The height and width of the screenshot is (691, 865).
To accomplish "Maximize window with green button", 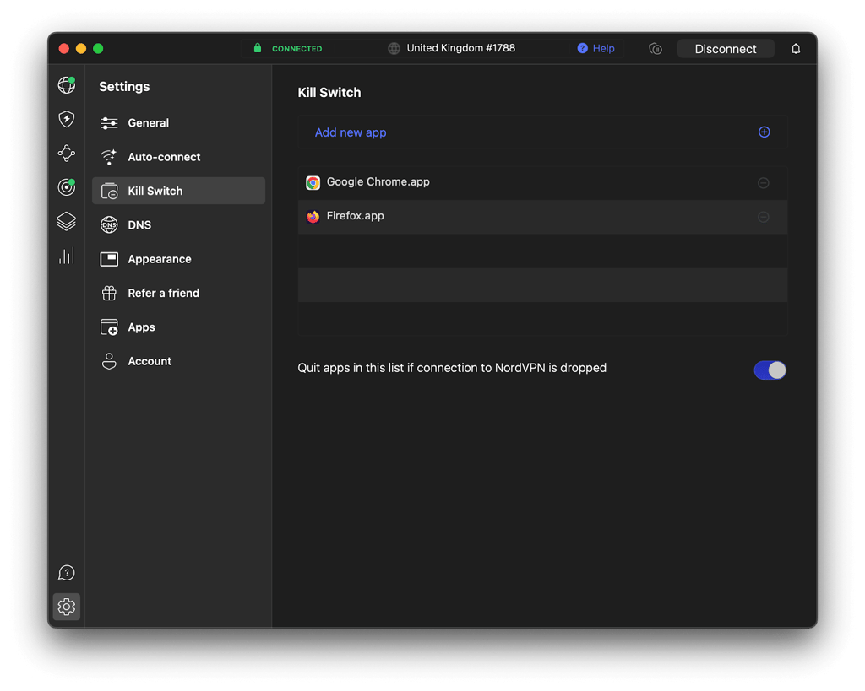I will pos(98,48).
